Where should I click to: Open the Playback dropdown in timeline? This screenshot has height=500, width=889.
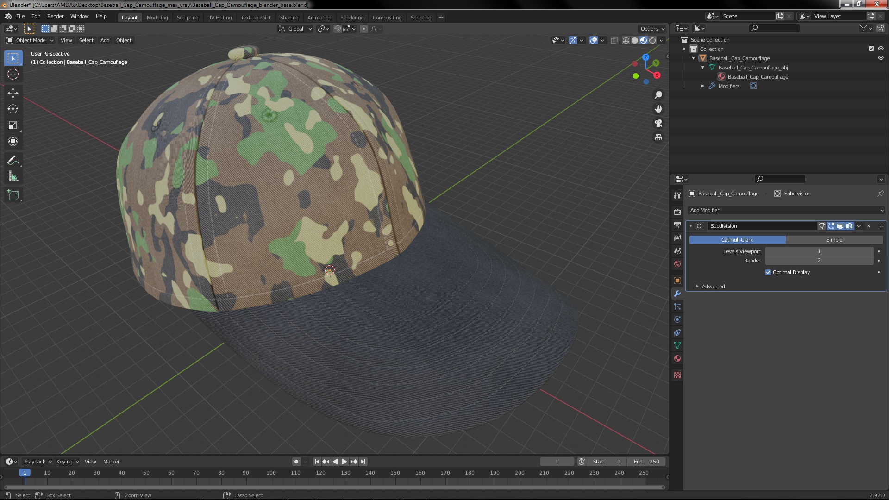tap(38, 462)
